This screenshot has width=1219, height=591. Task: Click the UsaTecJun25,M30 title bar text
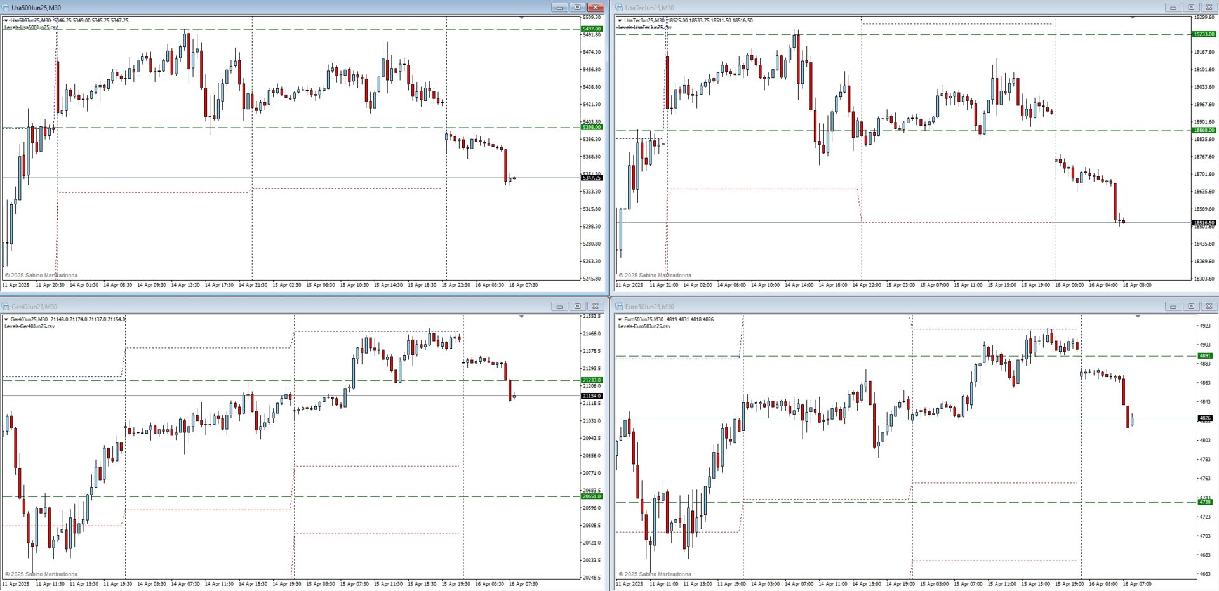[x=649, y=8]
